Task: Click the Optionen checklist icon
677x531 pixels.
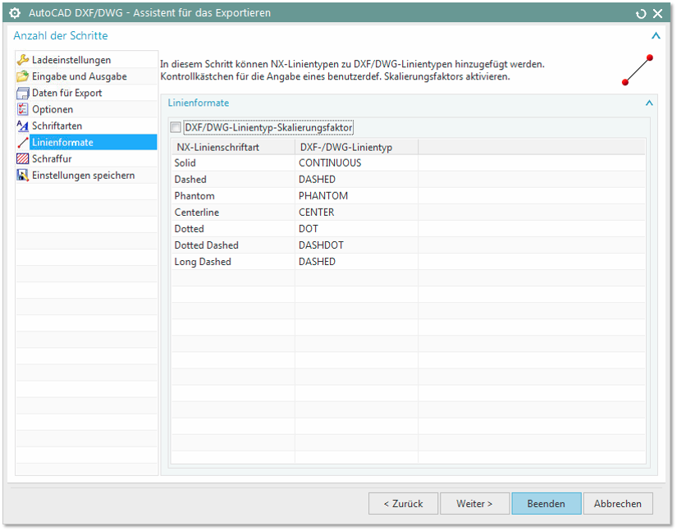Action: [23, 109]
